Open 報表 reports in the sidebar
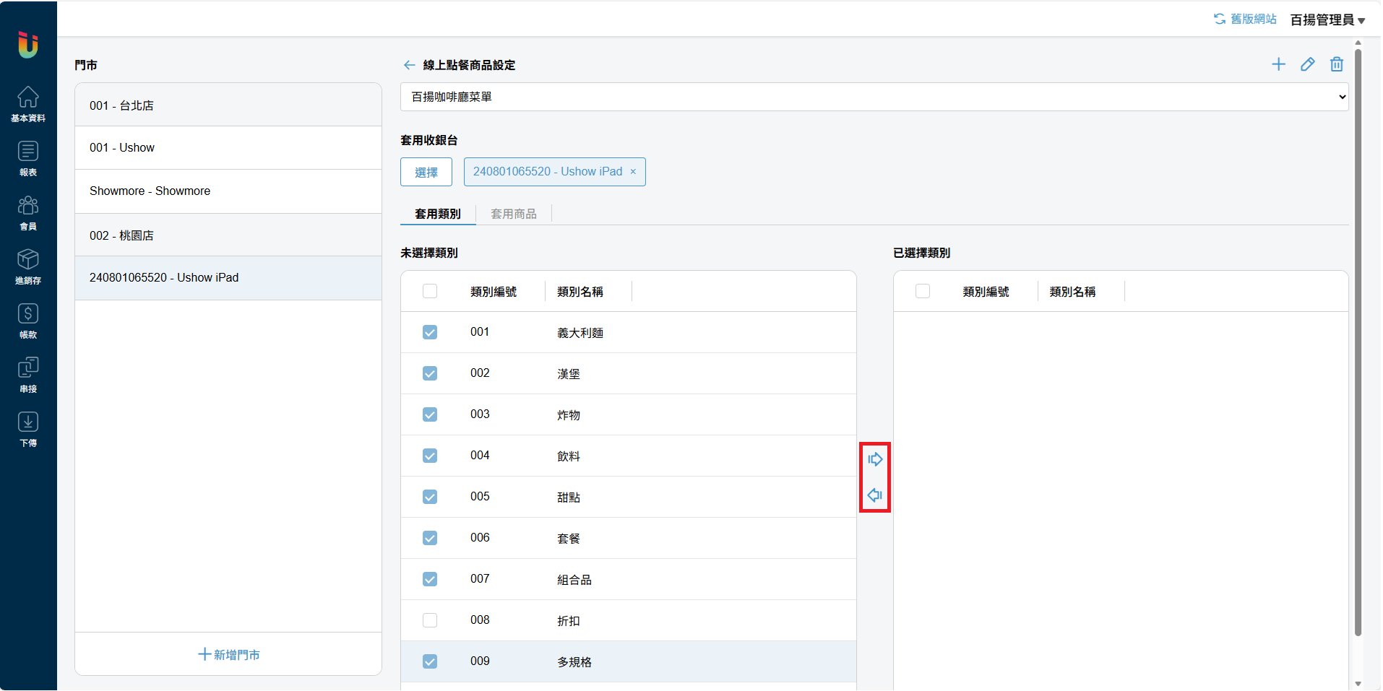 point(28,158)
